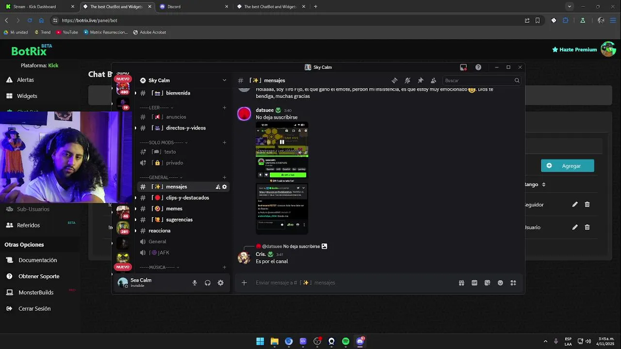The height and width of the screenshot is (349, 621).
Task: Click the edit pencil in Seguidor row
Action: 575,205
